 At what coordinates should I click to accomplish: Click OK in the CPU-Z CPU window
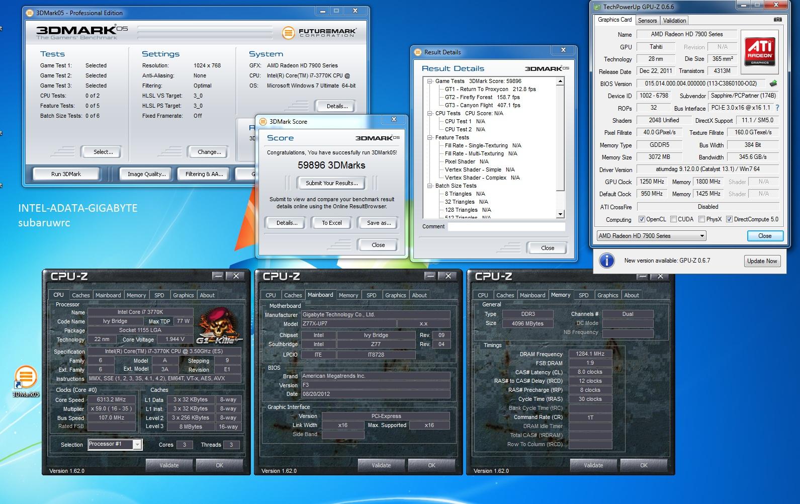[x=219, y=465]
